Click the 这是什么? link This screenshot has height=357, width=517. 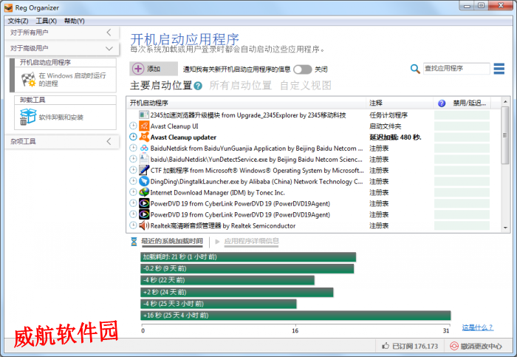(477, 327)
